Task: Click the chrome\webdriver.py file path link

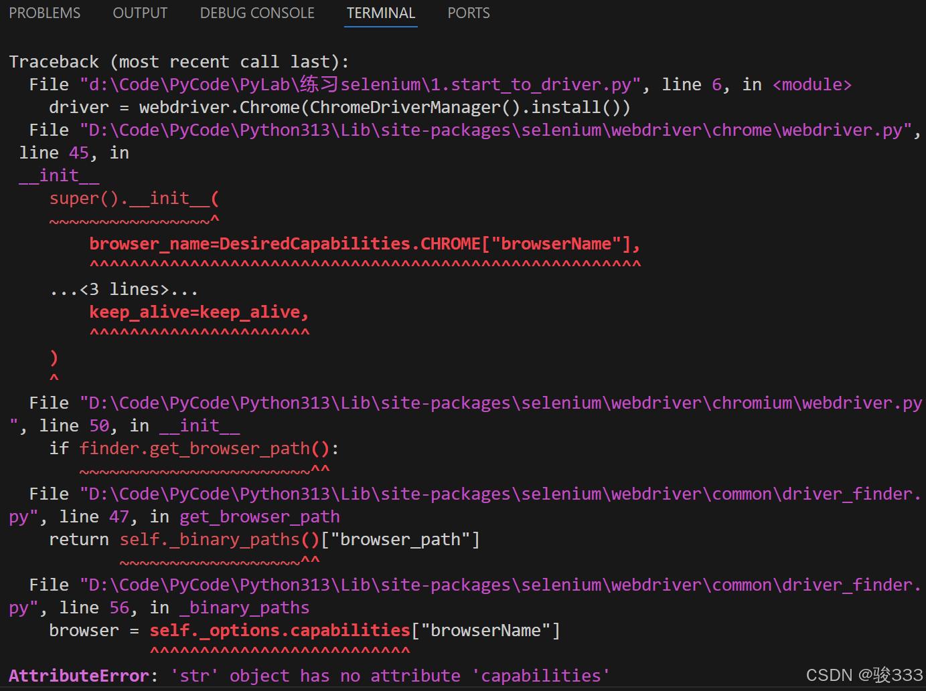Action: [x=495, y=129]
